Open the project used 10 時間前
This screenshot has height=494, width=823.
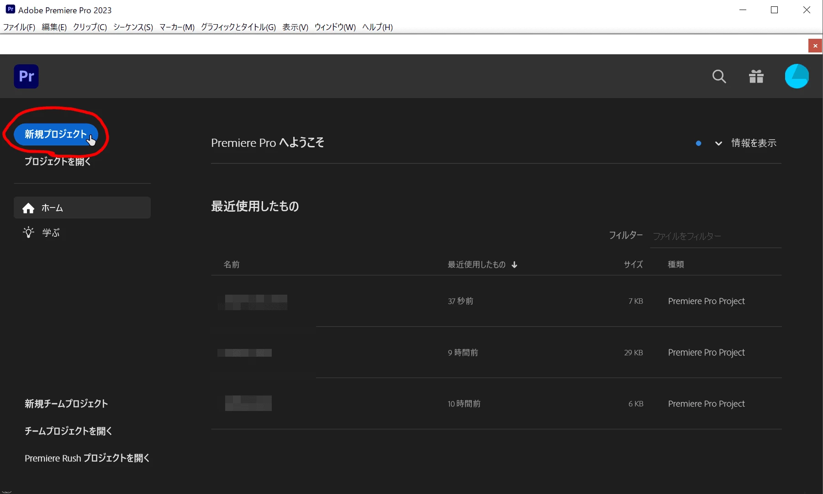(x=496, y=404)
